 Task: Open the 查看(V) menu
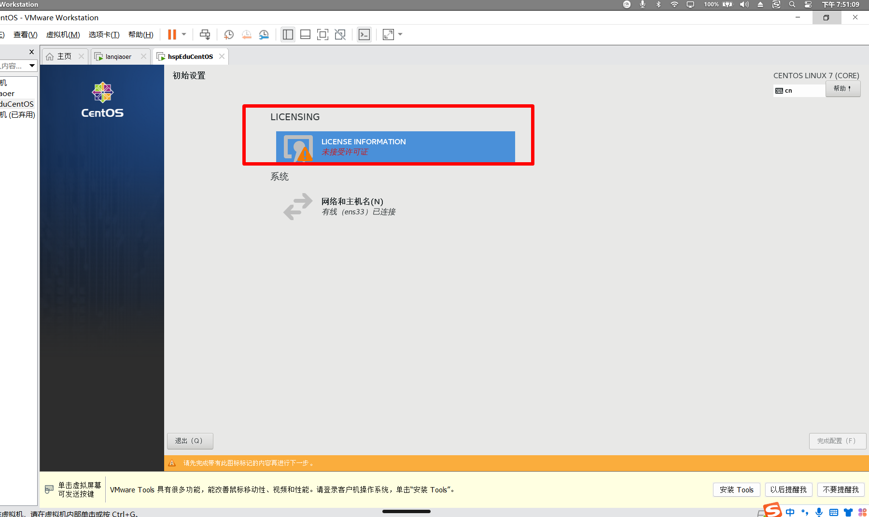pyautogui.click(x=25, y=35)
